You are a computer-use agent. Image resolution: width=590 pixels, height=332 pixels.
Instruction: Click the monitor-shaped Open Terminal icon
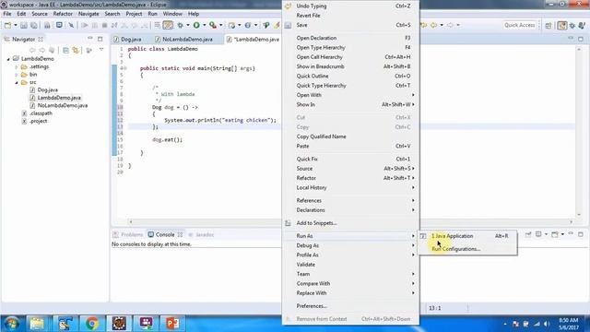(59, 25)
